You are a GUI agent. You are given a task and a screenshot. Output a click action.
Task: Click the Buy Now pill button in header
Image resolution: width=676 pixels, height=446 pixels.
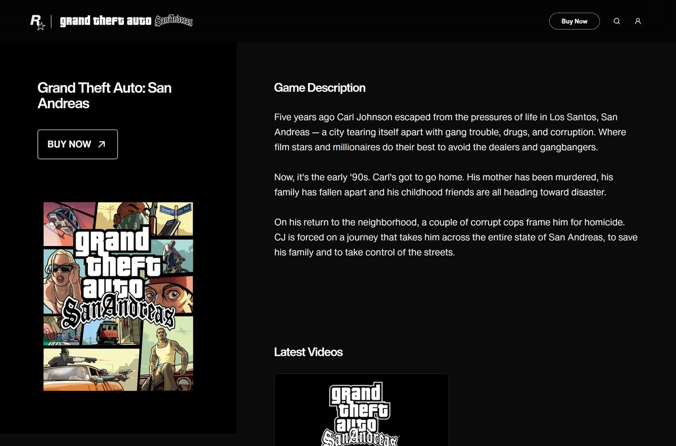[574, 21]
